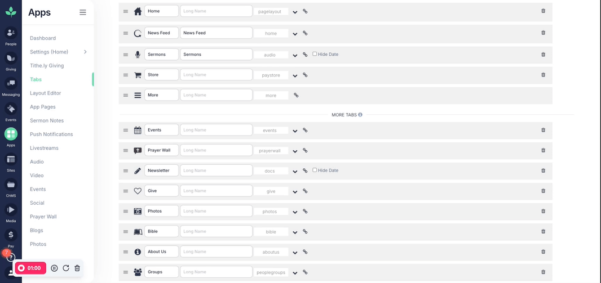
Task: Enable Hide Date for the Sermons tab
Action: (x=315, y=54)
